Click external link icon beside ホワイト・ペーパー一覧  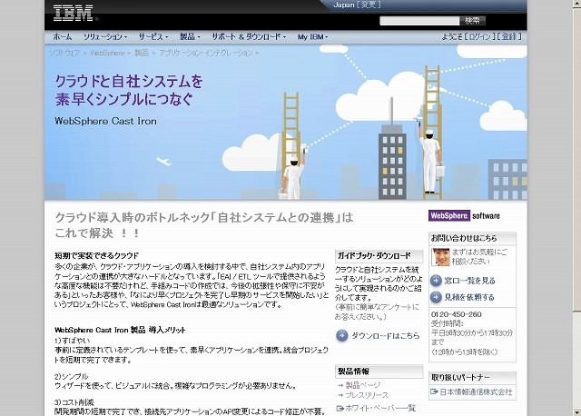click(340, 408)
